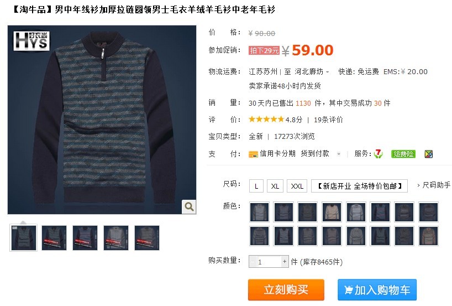The width and height of the screenshot is (452, 306).
Task: Expand the 尺码助手 size helper
Action: (434, 185)
